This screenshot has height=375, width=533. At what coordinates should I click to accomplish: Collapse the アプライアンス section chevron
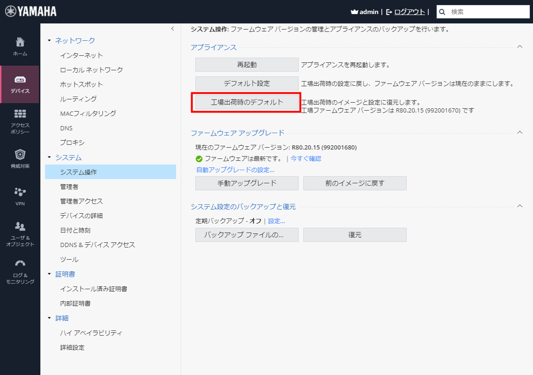[519, 47]
